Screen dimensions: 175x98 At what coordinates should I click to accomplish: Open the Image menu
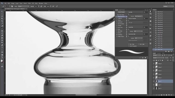point(13,4)
